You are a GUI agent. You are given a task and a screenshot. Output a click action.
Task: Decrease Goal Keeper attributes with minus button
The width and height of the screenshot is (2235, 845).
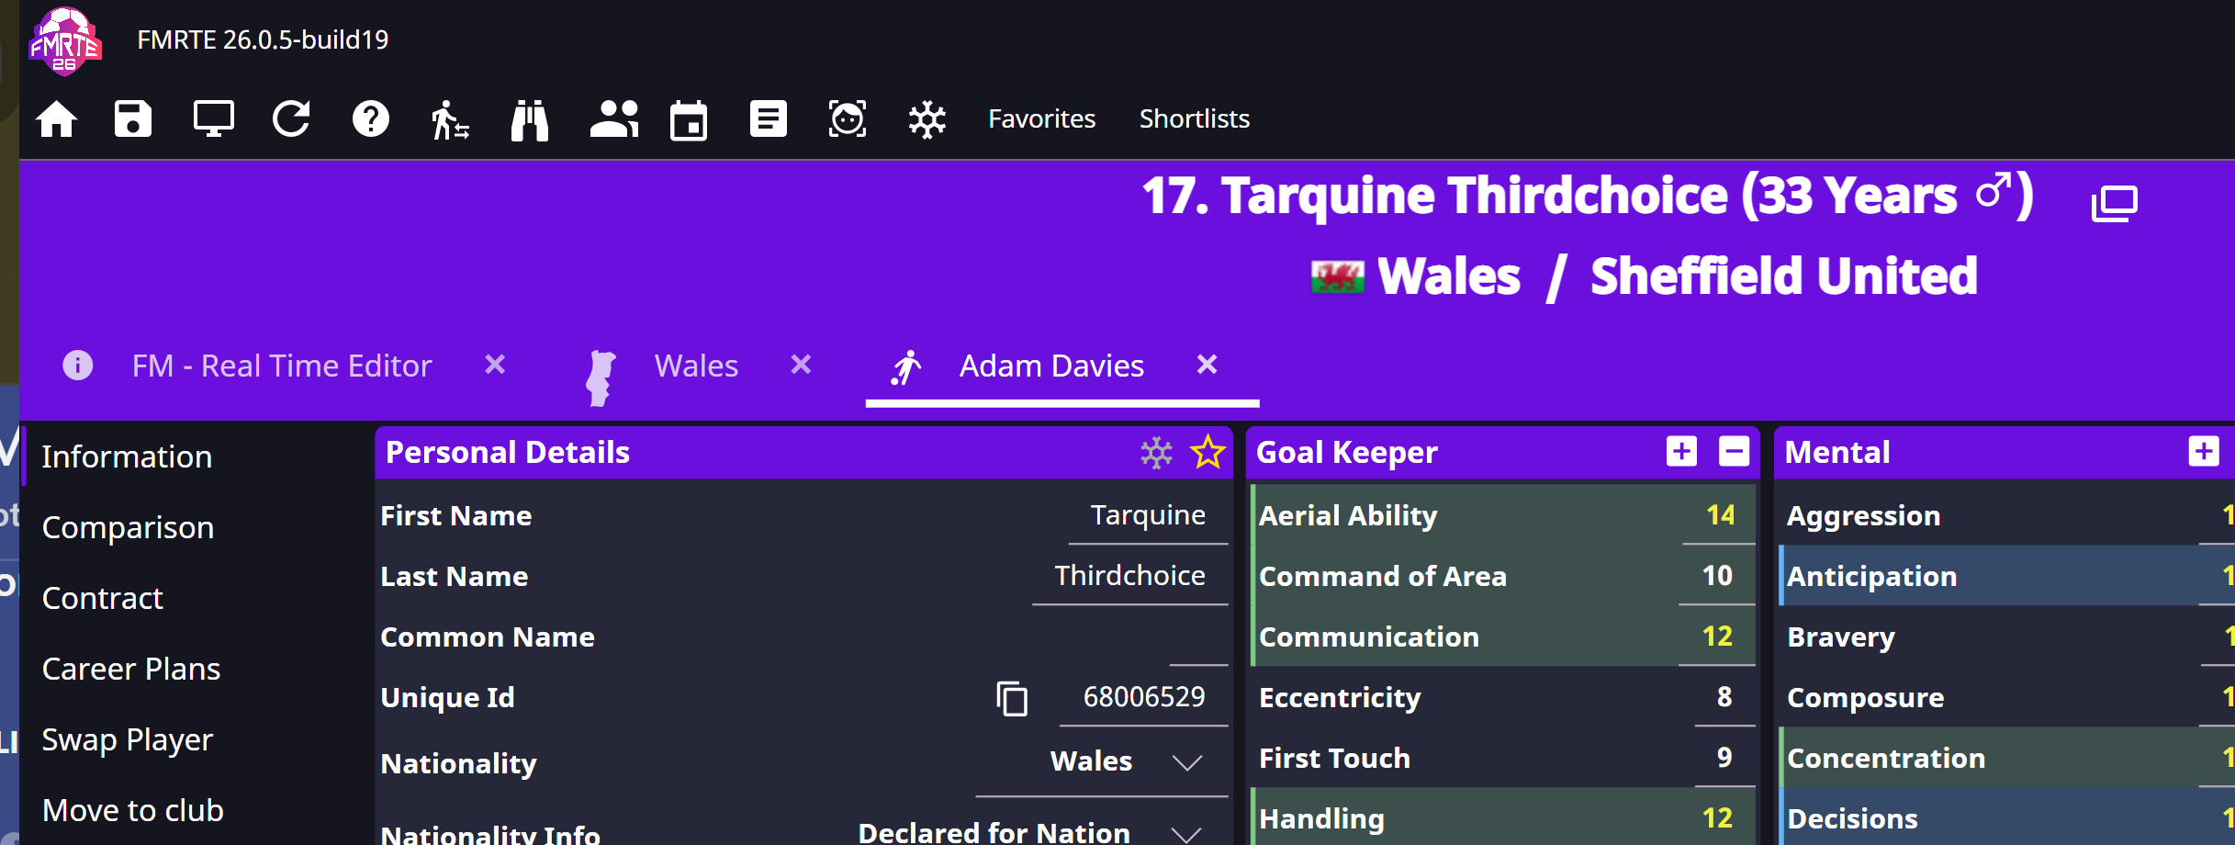coord(1734,452)
